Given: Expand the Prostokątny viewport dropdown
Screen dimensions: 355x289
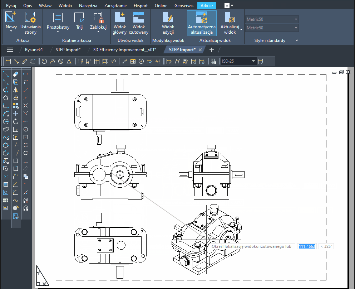Looking at the screenshot, I should click(x=58, y=32).
